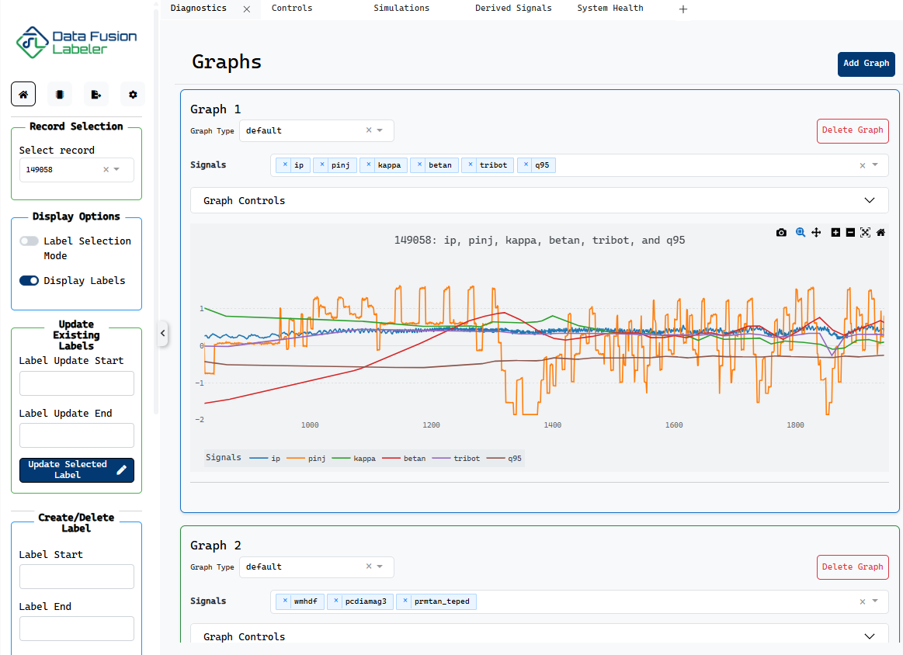Viewport: 903px width, 655px height.
Task: Select the box zoom tool on Graph 1
Action: (801, 232)
